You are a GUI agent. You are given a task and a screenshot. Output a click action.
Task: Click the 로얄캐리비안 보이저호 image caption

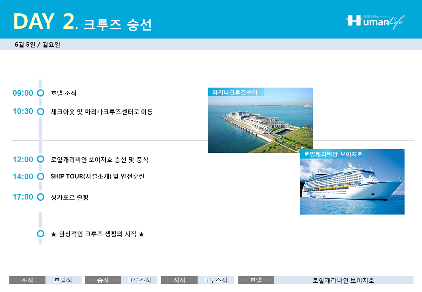point(333,154)
